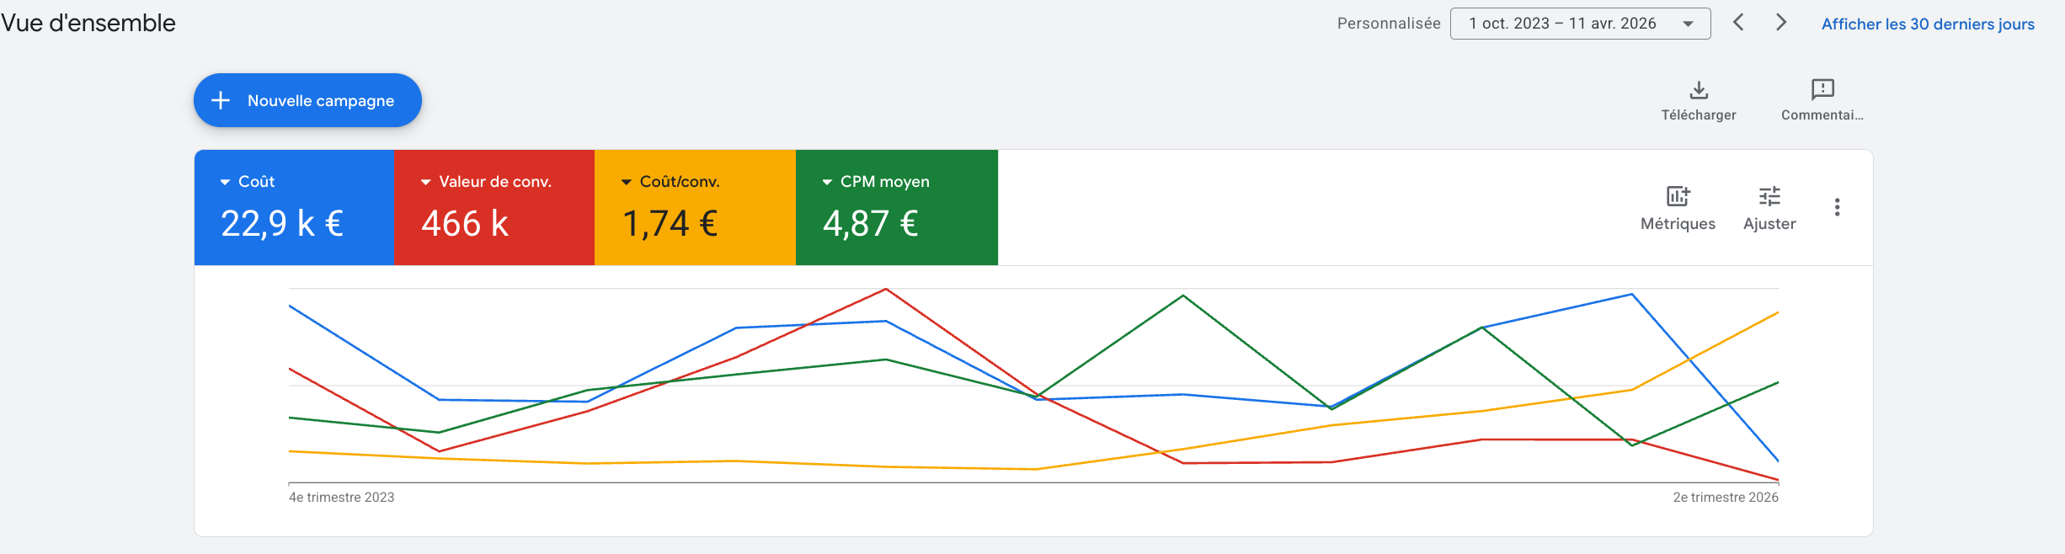Click the Télécharger download icon

click(x=1699, y=90)
